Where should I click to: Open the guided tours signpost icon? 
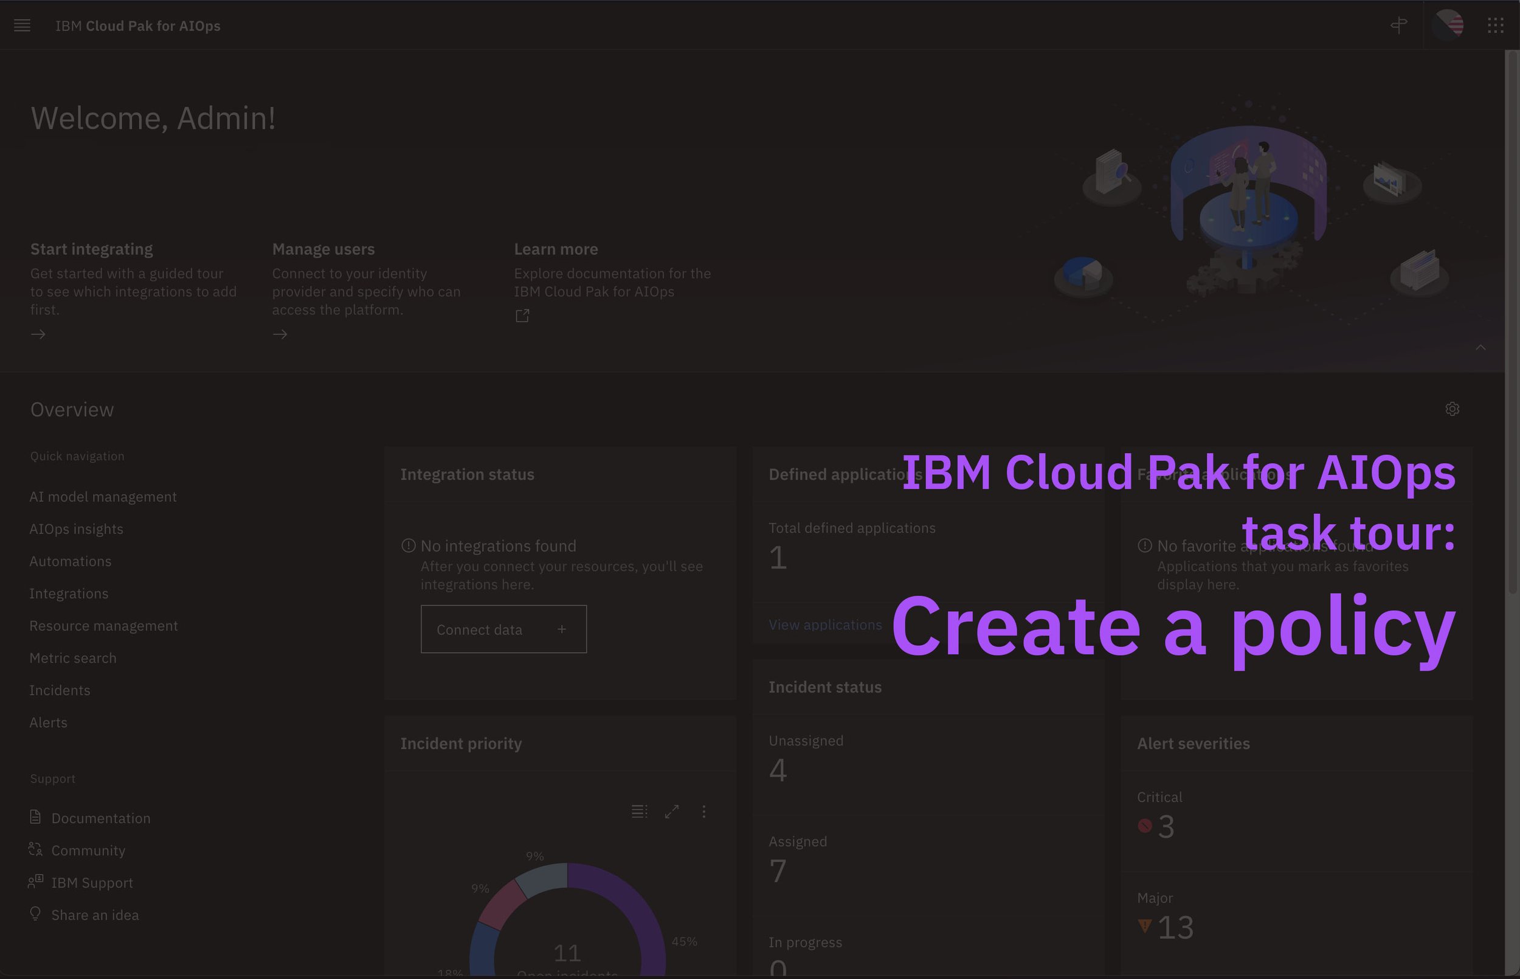tap(1398, 26)
